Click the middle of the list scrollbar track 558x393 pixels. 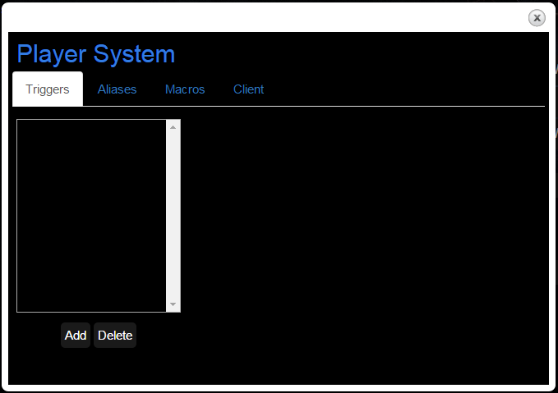pos(173,216)
